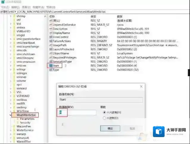This screenshot has height=144, width=190.
Task: Expand the wanarp tree node
Action: click(10, 134)
